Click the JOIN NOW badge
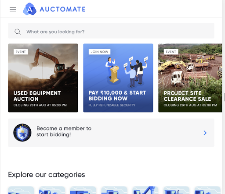 tap(99, 52)
